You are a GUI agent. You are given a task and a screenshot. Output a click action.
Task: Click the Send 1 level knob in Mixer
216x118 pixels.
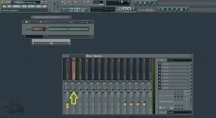point(125,102)
